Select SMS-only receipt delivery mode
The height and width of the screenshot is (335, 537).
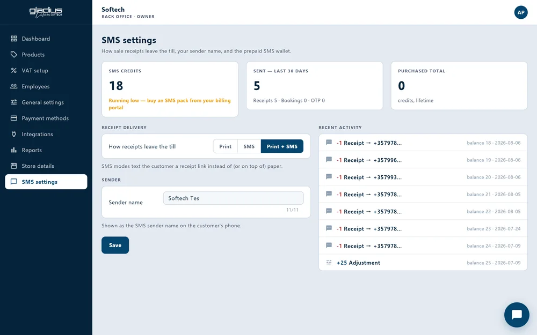[249, 146]
